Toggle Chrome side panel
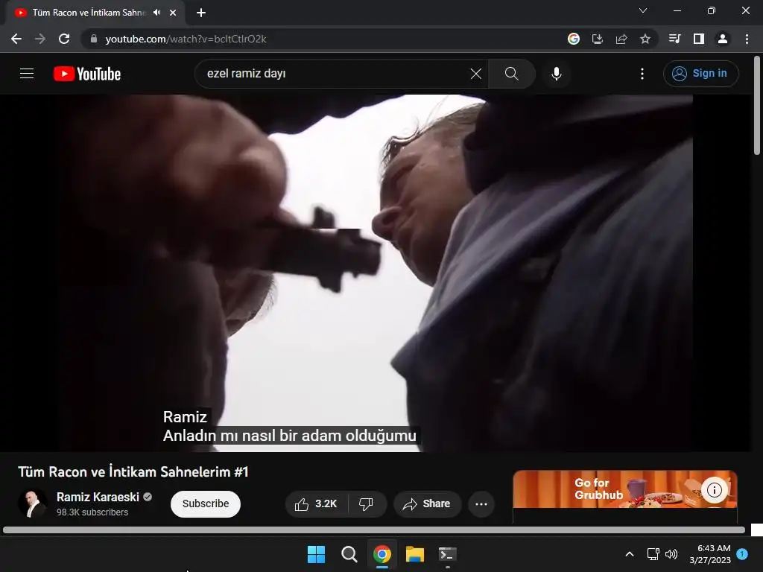Viewport: 763px width, 572px height. [x=699, y=39]
